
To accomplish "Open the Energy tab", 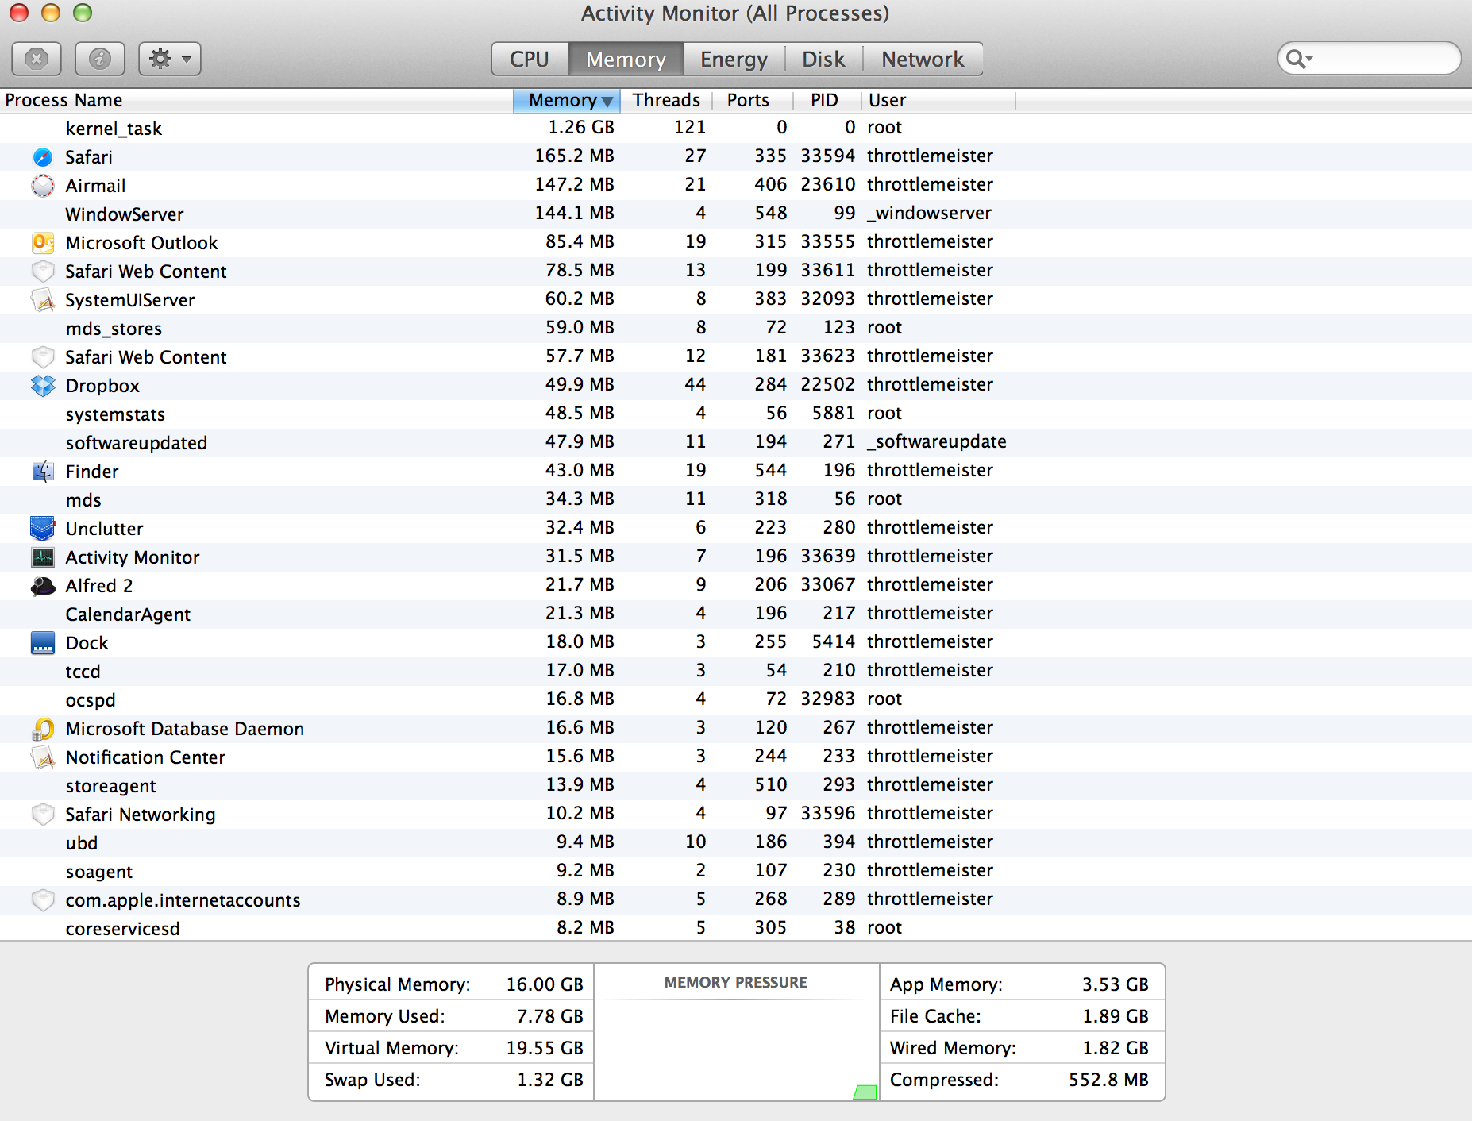I will click(734, 59).
